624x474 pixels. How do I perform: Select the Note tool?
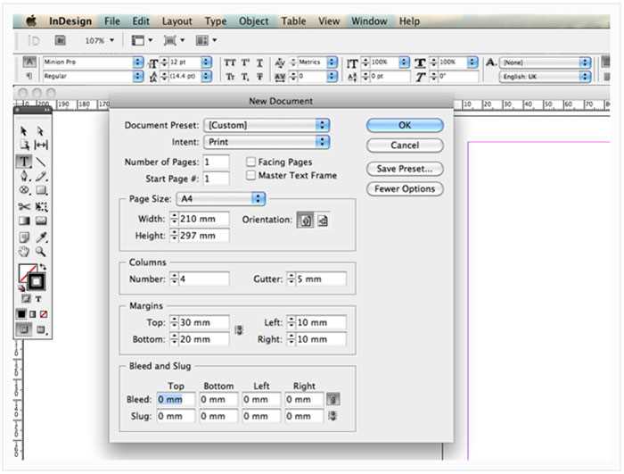24,237
